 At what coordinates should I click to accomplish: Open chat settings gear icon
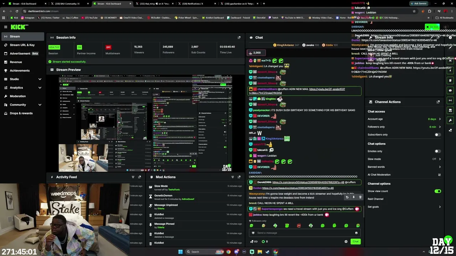point(346,241)
